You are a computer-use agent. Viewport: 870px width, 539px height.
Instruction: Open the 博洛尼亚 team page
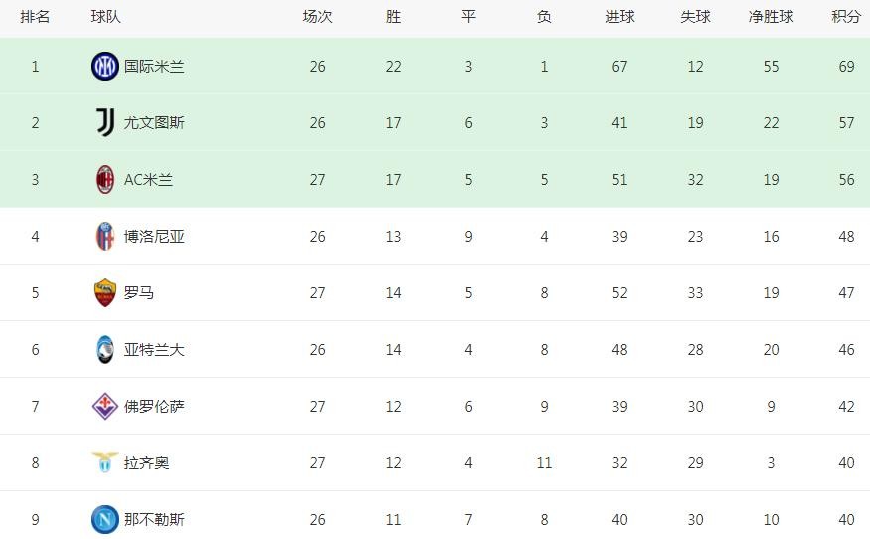(154, 237)
